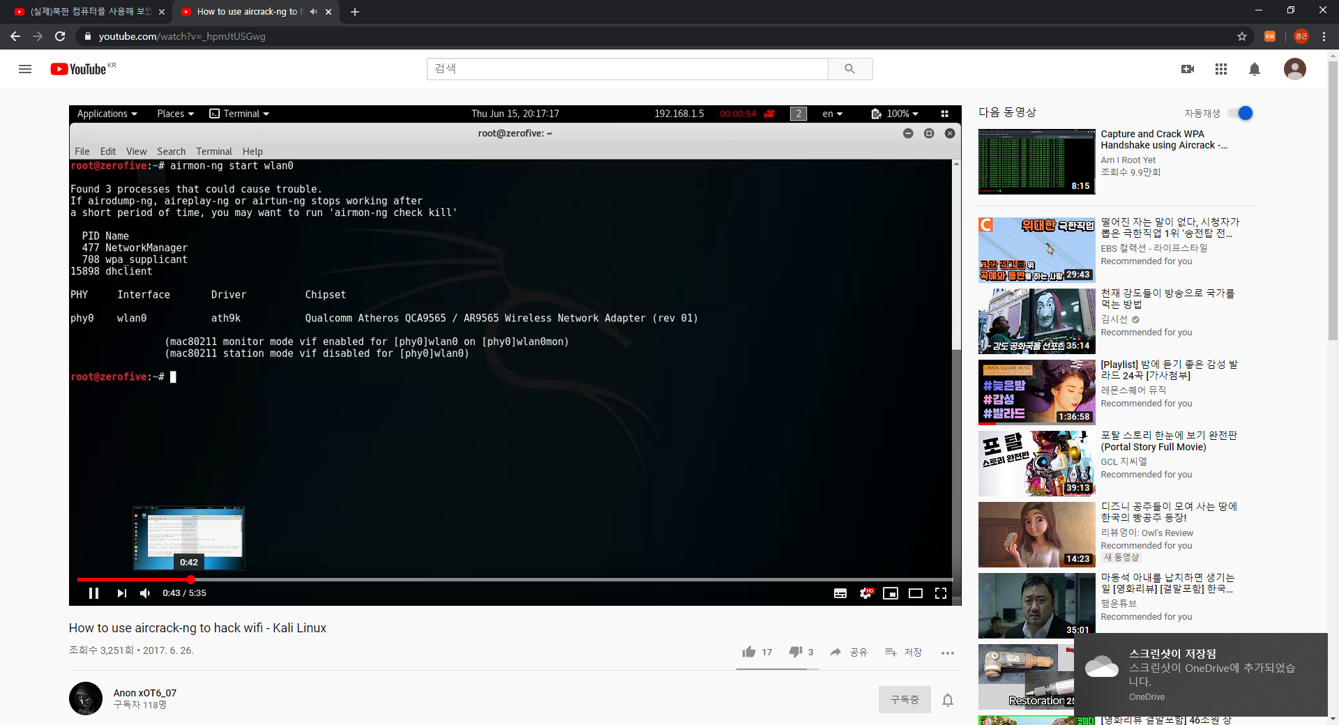Open the account avatar menu
This screenshot has height=725, width=1339.
tap(1295, 69)
